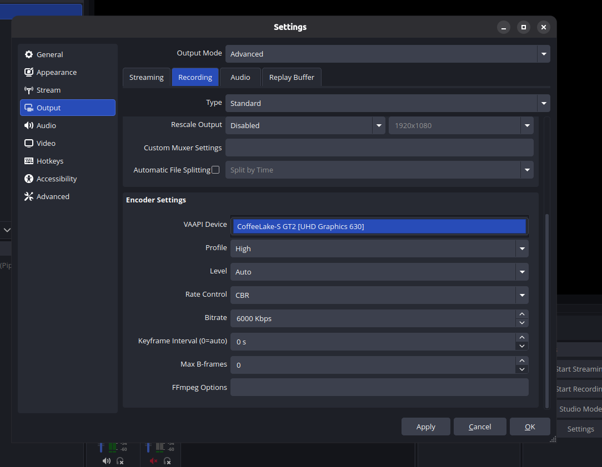The height and width of the screenshot is (467, 602).
Task: Open the Split by Time dropdown
Action: click(x=379, y=170)
